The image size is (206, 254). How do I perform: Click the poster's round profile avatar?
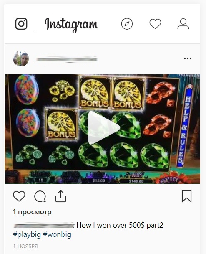[x=21, y=58]
